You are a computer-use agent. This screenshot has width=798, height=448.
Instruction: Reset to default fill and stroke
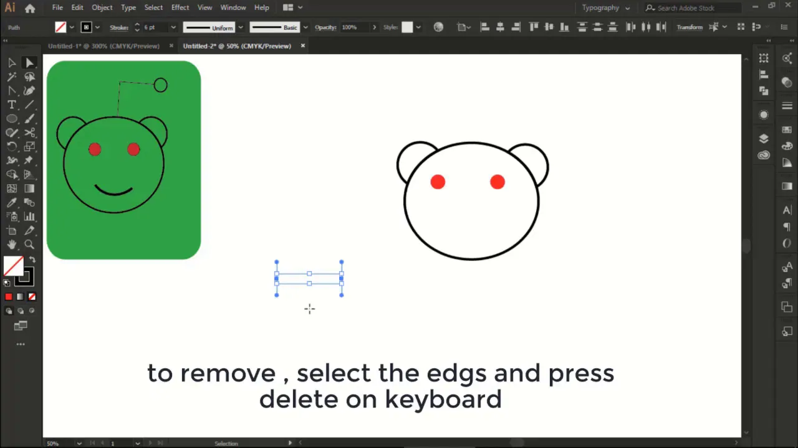[x=7, y=282]
